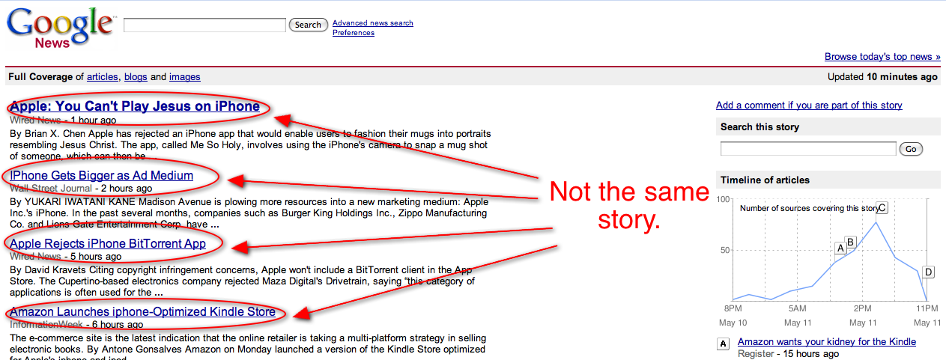The image size is (946, 360).
Task: Open the Preferences link
Action: coord(354,33)
